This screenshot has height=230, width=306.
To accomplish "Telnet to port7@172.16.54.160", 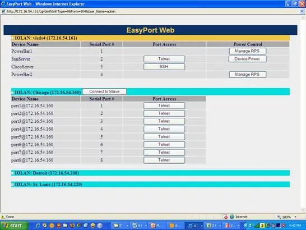I will coord(164,153).
